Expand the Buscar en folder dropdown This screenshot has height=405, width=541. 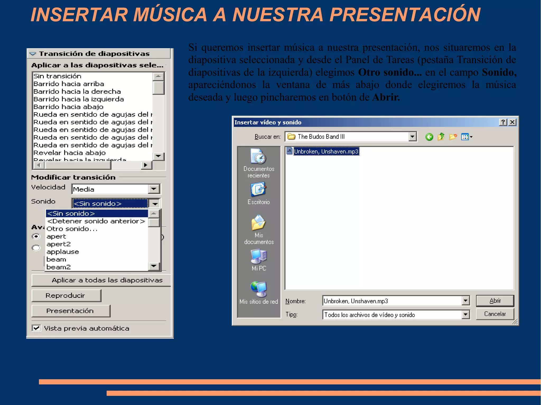tap(412, 137)
